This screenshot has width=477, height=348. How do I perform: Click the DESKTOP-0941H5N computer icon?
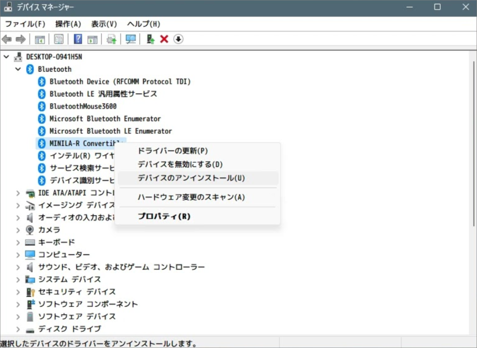click(18, 57)
